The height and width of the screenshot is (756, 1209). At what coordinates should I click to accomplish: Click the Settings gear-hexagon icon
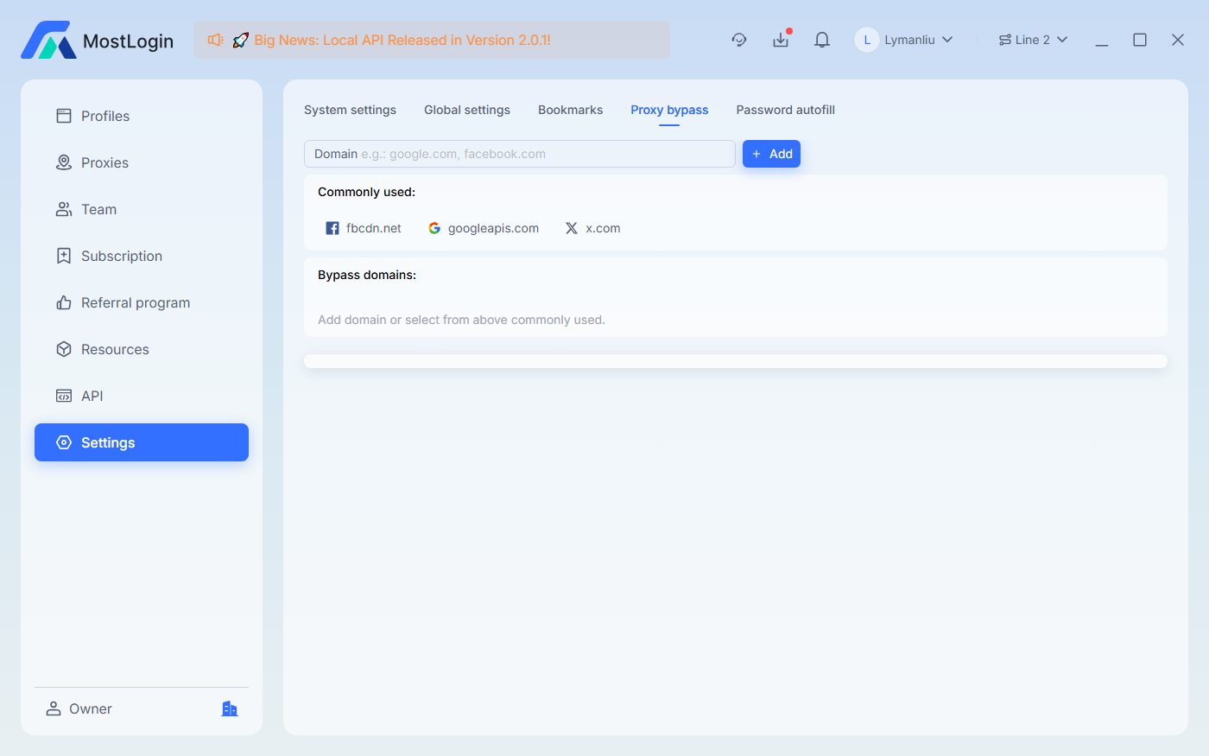coord(64,442)
